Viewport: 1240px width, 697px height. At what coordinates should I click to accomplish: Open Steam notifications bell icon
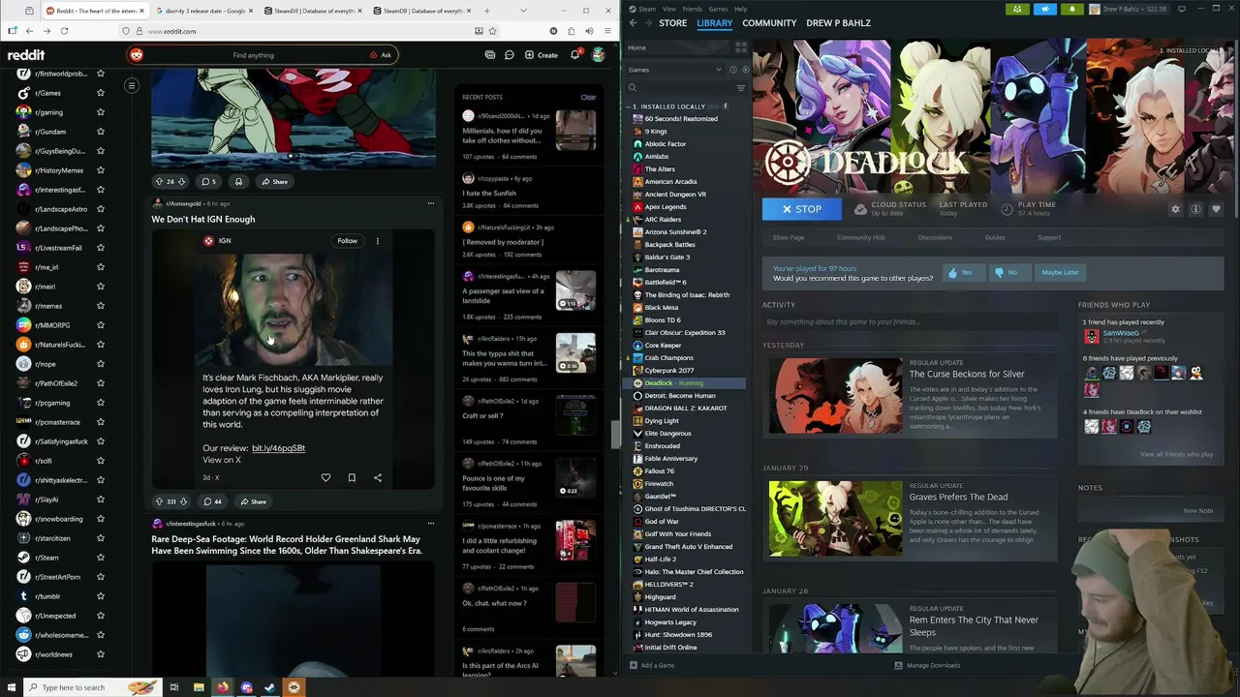point(1072,9)
